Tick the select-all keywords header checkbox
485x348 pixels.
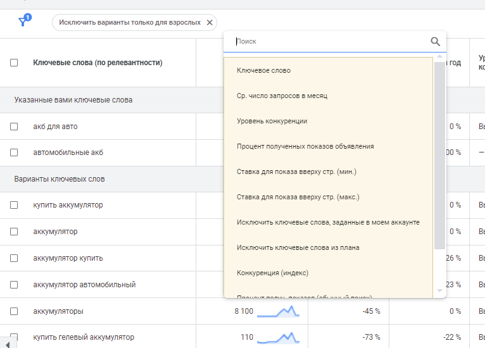[14, 63]
